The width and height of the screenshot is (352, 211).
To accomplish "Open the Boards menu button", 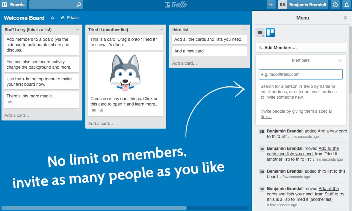I will [13, 5].
